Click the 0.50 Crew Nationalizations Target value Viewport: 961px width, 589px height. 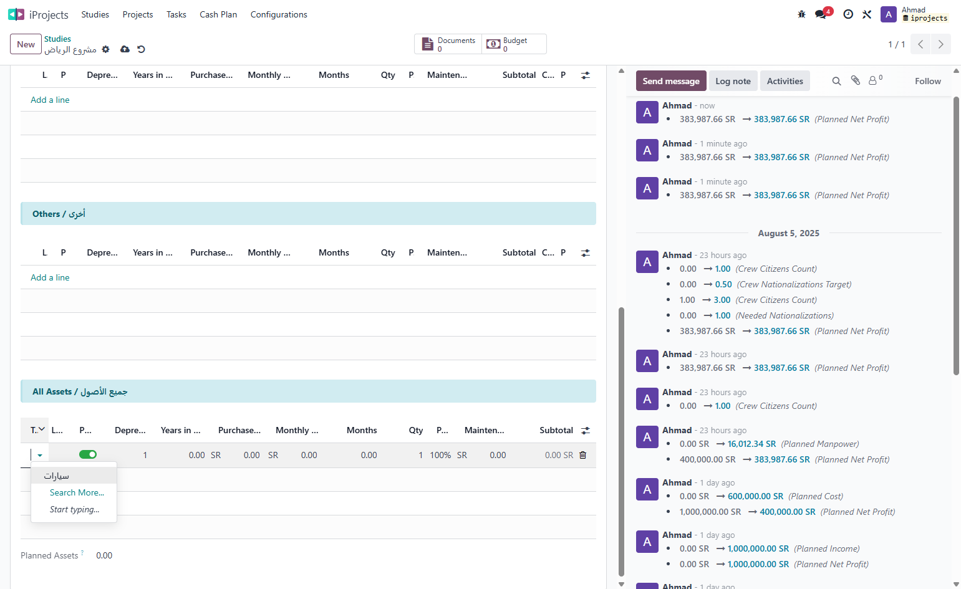point(723,284)
